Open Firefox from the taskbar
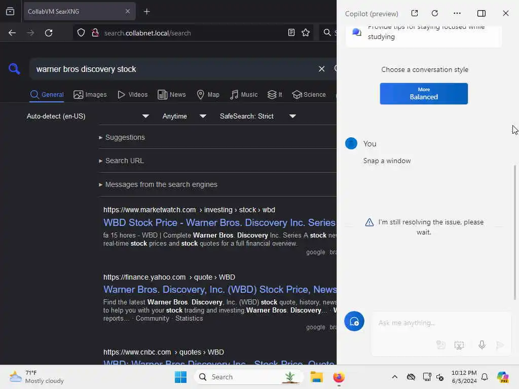The height and width of the screenshot is (389, 519). [x=339, y=377]
